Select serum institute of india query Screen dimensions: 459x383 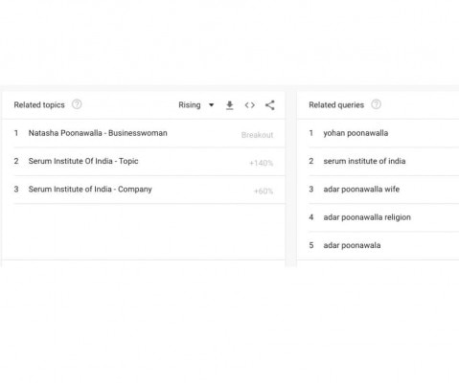364,161
